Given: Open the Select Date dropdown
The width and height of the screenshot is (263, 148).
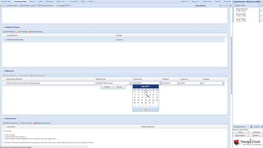Looking at the screenshot, I should pyautogui.click(x=240, y=5).
